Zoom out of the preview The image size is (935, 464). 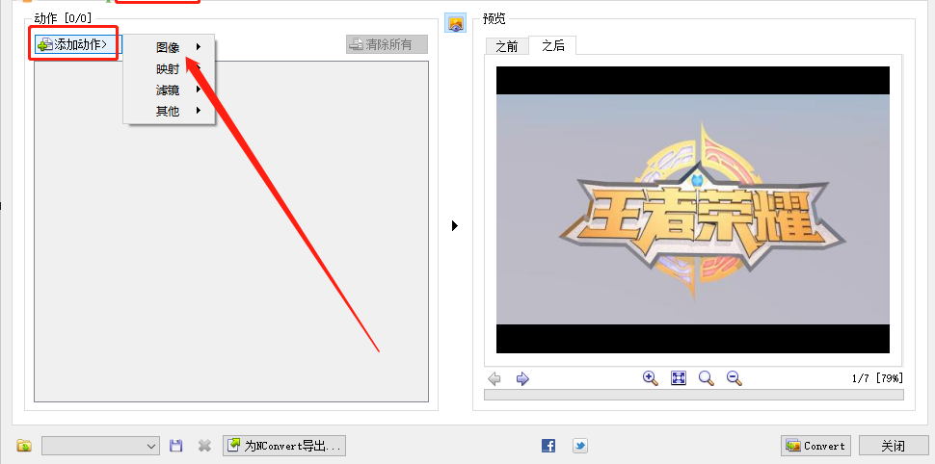(735, 378)
